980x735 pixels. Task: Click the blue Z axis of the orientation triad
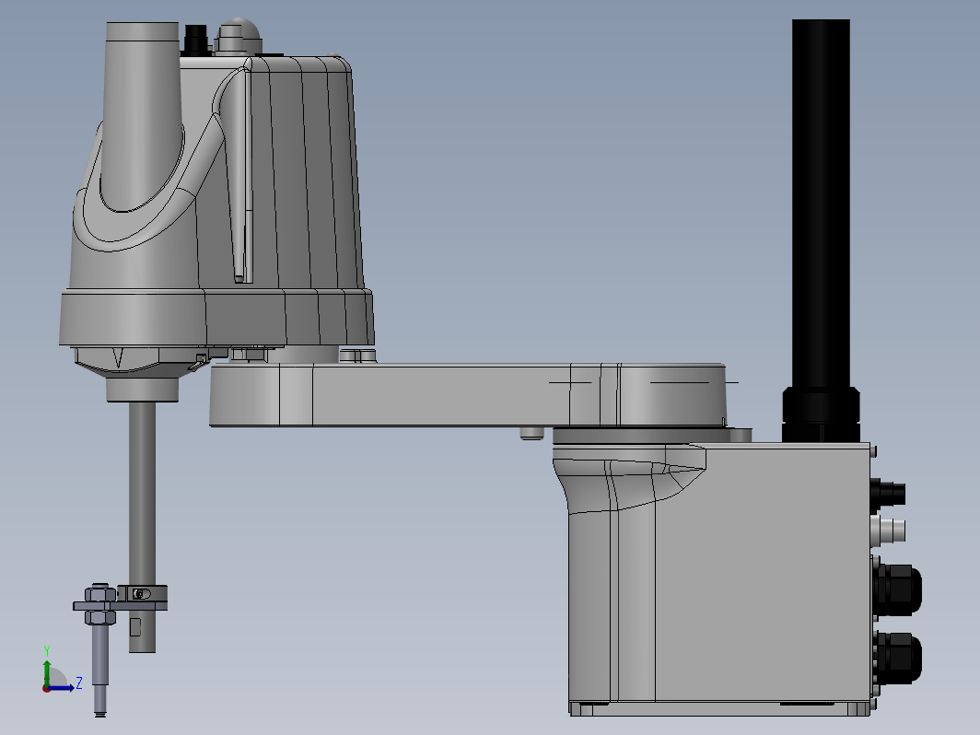pos(63,688)
